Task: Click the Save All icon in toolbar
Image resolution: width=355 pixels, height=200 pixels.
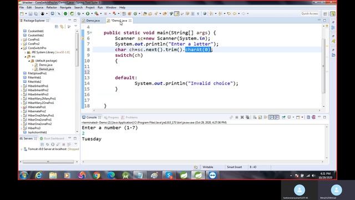Action: 35,13
